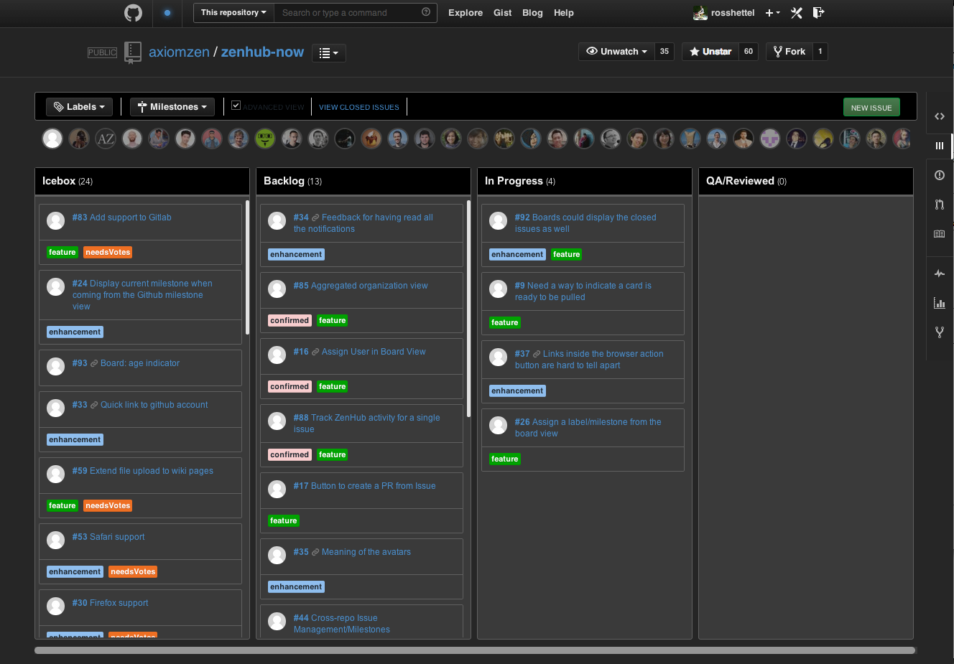Open the Pull Requests sidebar icon
Image resolution: width=954 pixels, height=664 pixels.
tap(940, 205)
